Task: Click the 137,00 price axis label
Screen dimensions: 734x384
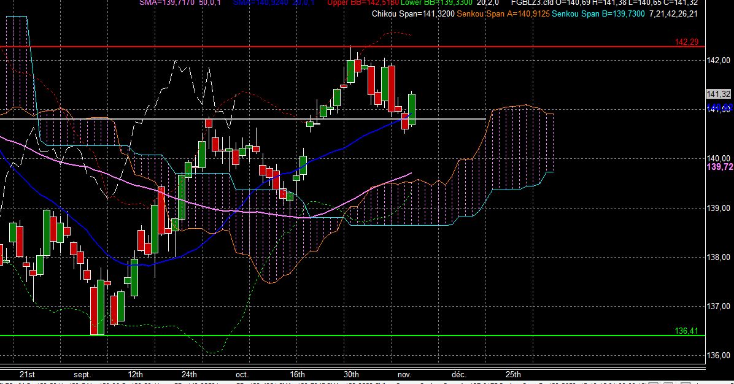Action: [719, 306]
